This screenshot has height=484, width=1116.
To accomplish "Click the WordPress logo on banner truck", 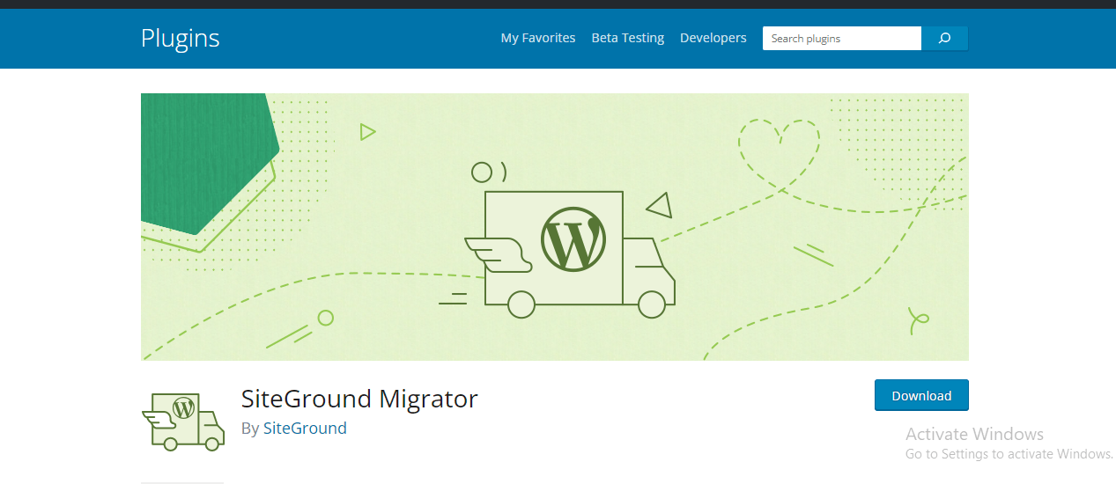I will [573, 239].
